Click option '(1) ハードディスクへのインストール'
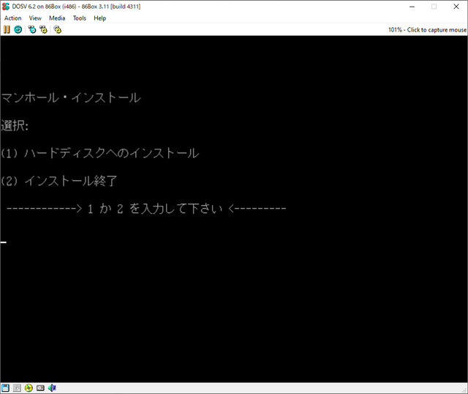 click(x=99, y=153)
